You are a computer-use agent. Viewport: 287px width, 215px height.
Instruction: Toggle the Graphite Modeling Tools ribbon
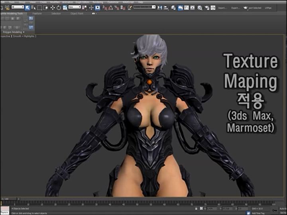(x=180, y=8)
